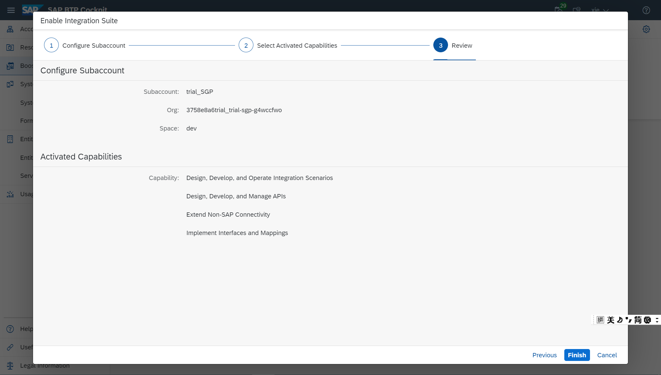Click Finish to enable Integration Suite

577,355
